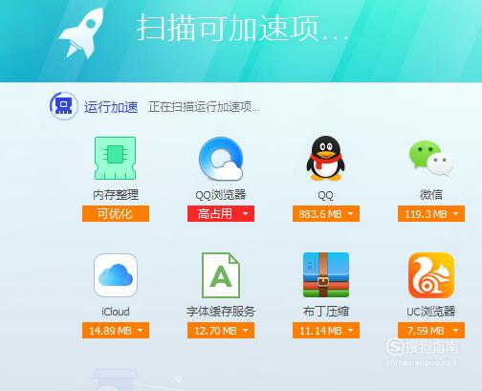Click the QQ penguin icon
Image resolution: width=482 pixels, height=391 pixels.
pyautogui.click(x=325, y=159)
